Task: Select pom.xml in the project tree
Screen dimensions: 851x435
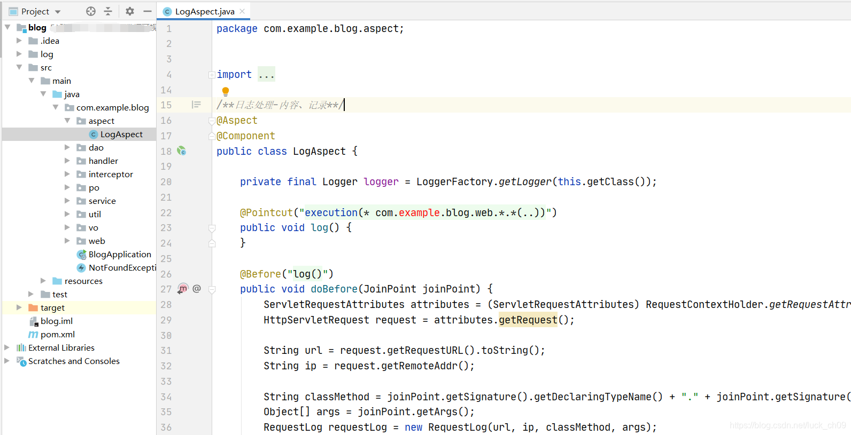Action: coord(58,335)
